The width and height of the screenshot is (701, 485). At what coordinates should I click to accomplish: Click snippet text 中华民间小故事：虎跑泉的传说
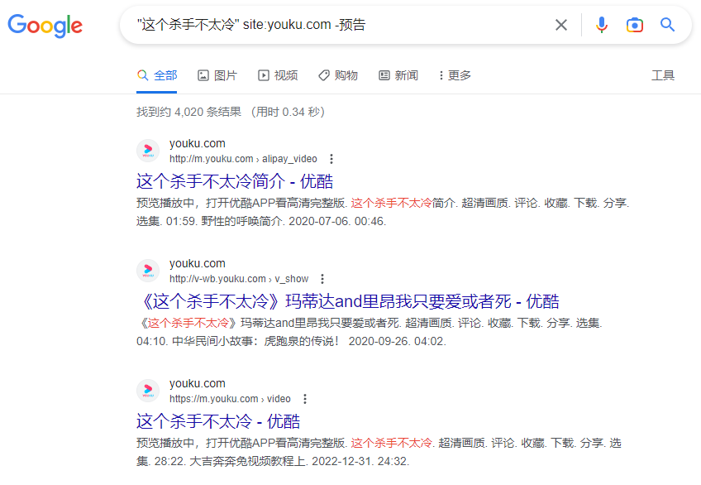click(x=252, y=341)
